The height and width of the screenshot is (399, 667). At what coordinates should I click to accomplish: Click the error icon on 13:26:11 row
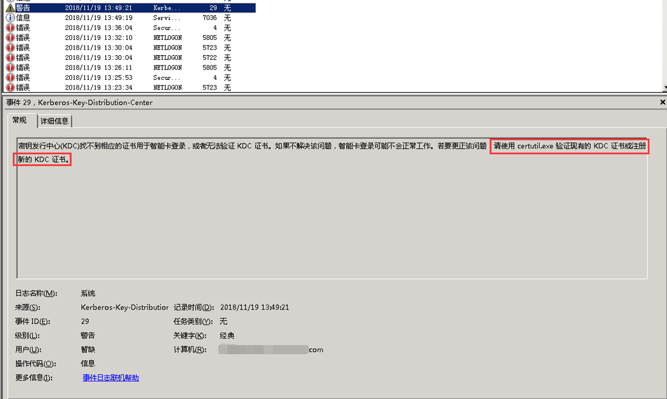[10, 68]
